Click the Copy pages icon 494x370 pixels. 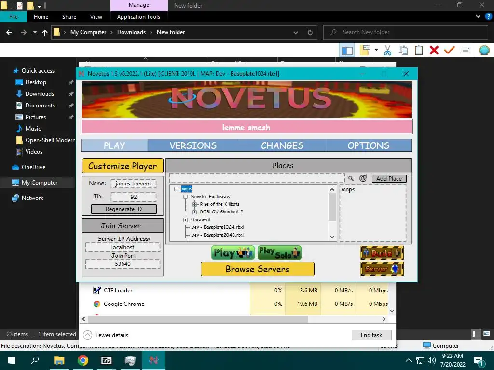click(x=403, y=50)
